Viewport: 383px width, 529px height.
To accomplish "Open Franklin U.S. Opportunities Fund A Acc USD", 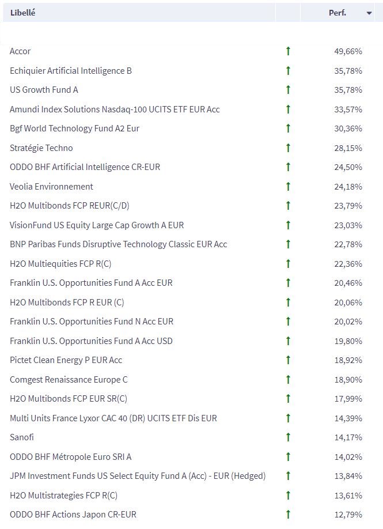I will (91, 341).
